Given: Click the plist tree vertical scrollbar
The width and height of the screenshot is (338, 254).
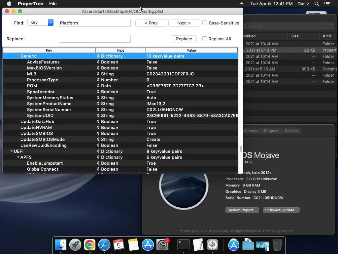Looking at the screenshot, I should tap(241, 149).
